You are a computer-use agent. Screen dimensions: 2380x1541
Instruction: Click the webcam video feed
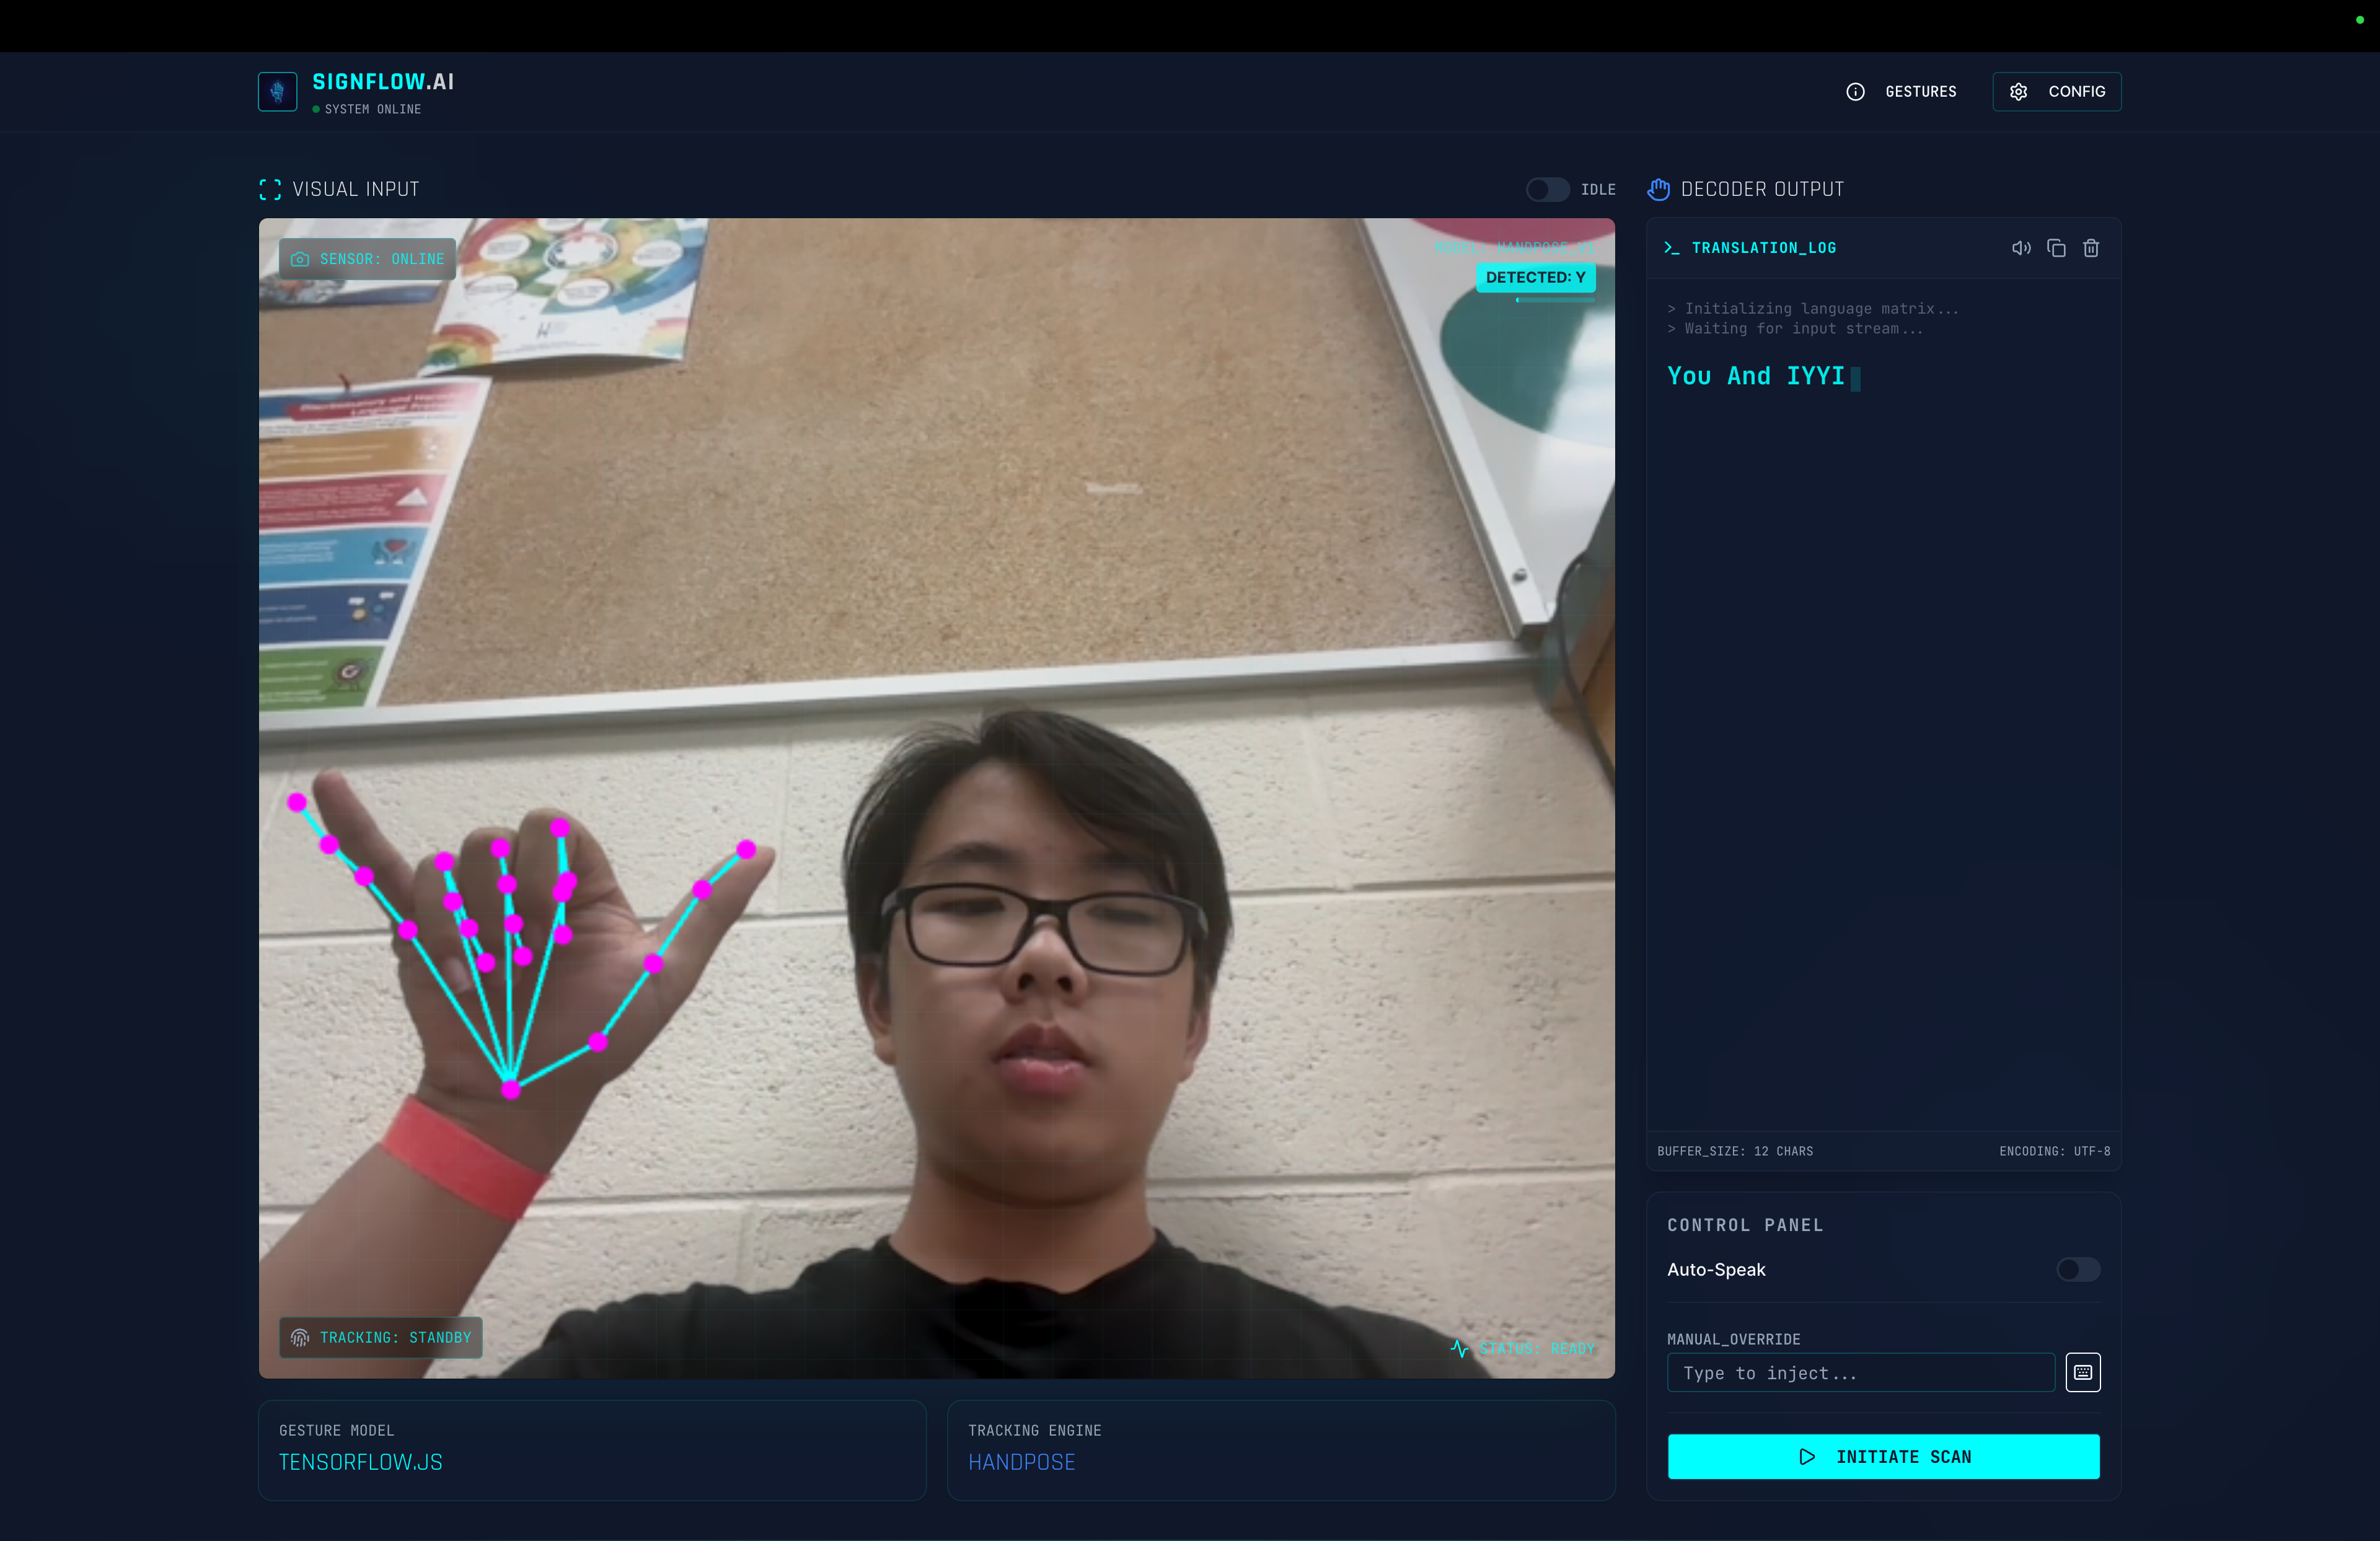(936, 797)
